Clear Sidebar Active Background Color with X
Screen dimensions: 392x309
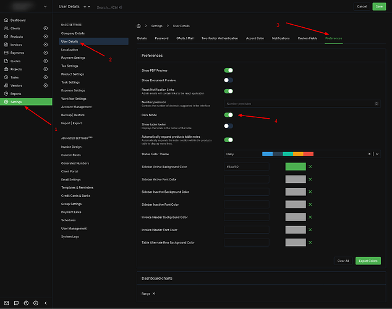pyautogui.click(x=310, y=167)
